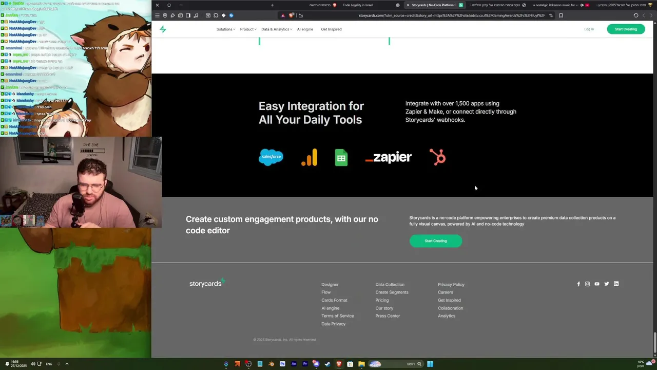Screen dimensions: 657x370
Task: Click Start Creating button in header
Action: coord(626,29)
